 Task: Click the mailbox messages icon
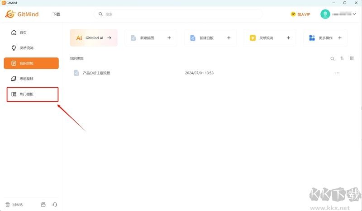coord(43,205)
